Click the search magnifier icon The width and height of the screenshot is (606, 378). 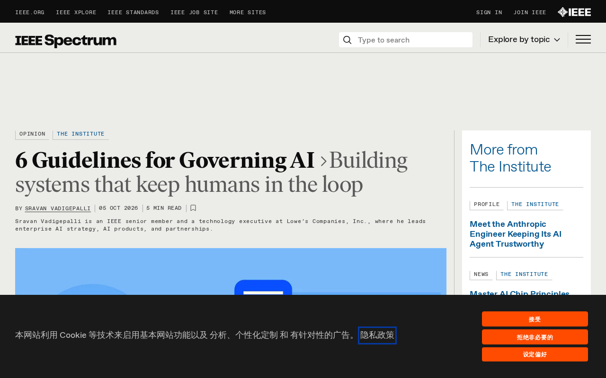(x=347, y=40)
